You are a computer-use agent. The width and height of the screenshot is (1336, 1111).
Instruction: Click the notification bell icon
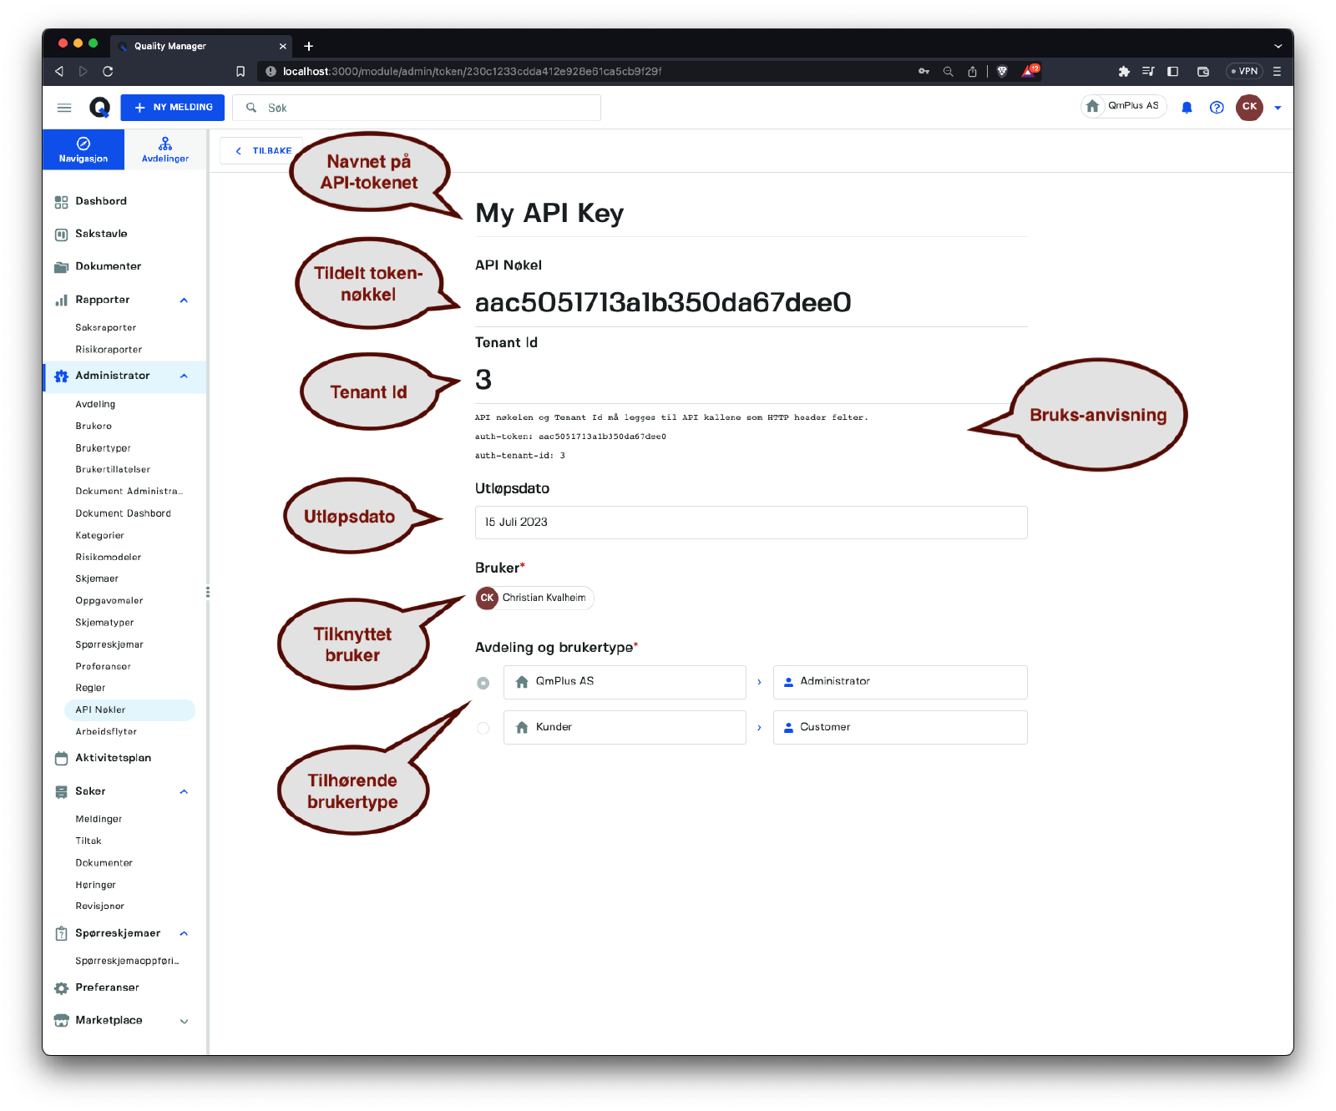(x=1187, y=108)
